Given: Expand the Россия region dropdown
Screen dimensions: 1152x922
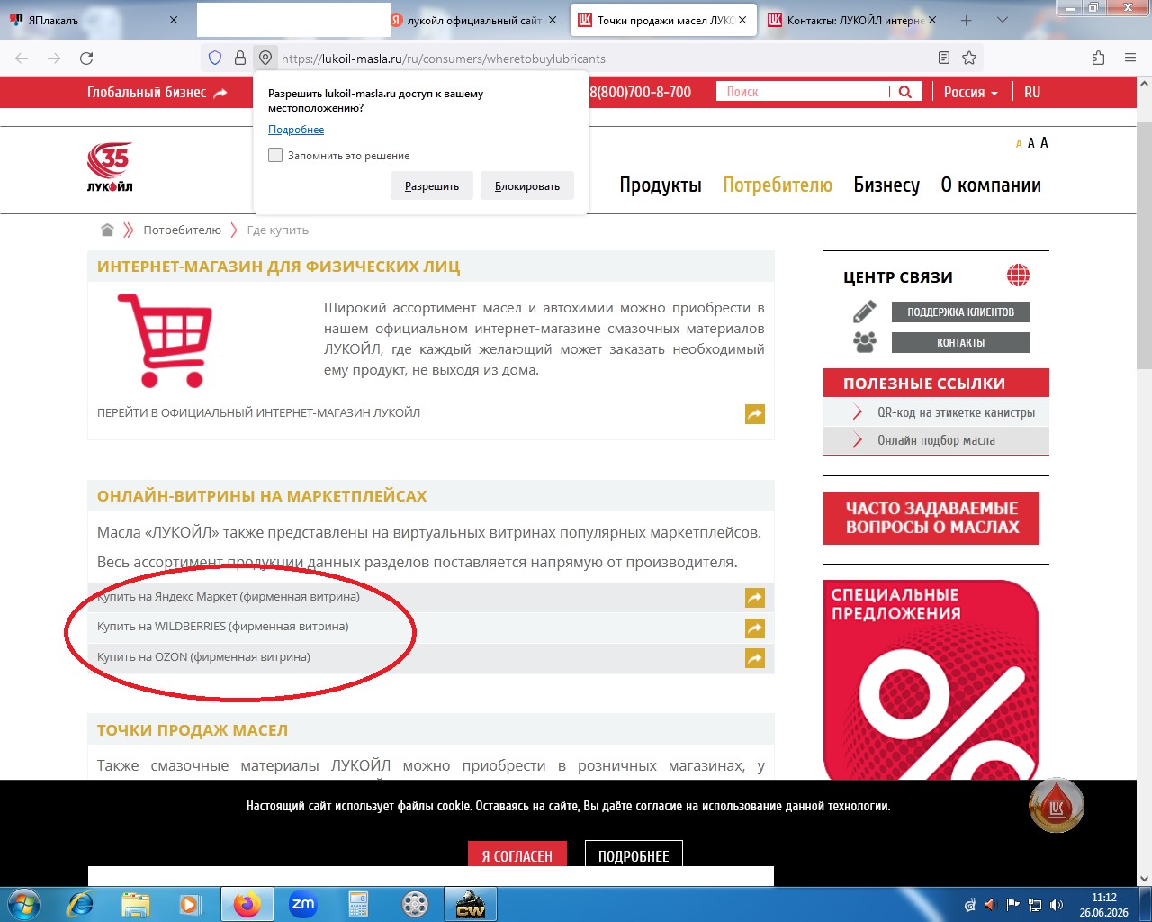Looking at the screenshot, I should (971, 92).
